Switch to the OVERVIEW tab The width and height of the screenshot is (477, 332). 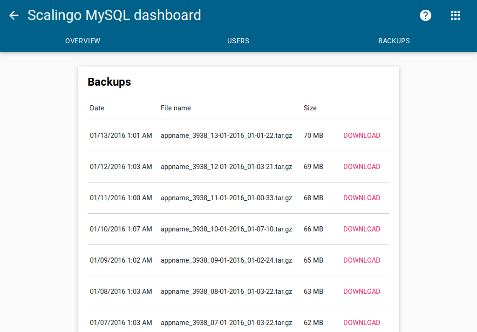point(82,41)
